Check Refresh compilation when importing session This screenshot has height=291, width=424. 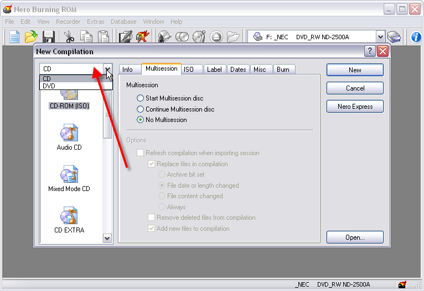[x=198, y=153]
